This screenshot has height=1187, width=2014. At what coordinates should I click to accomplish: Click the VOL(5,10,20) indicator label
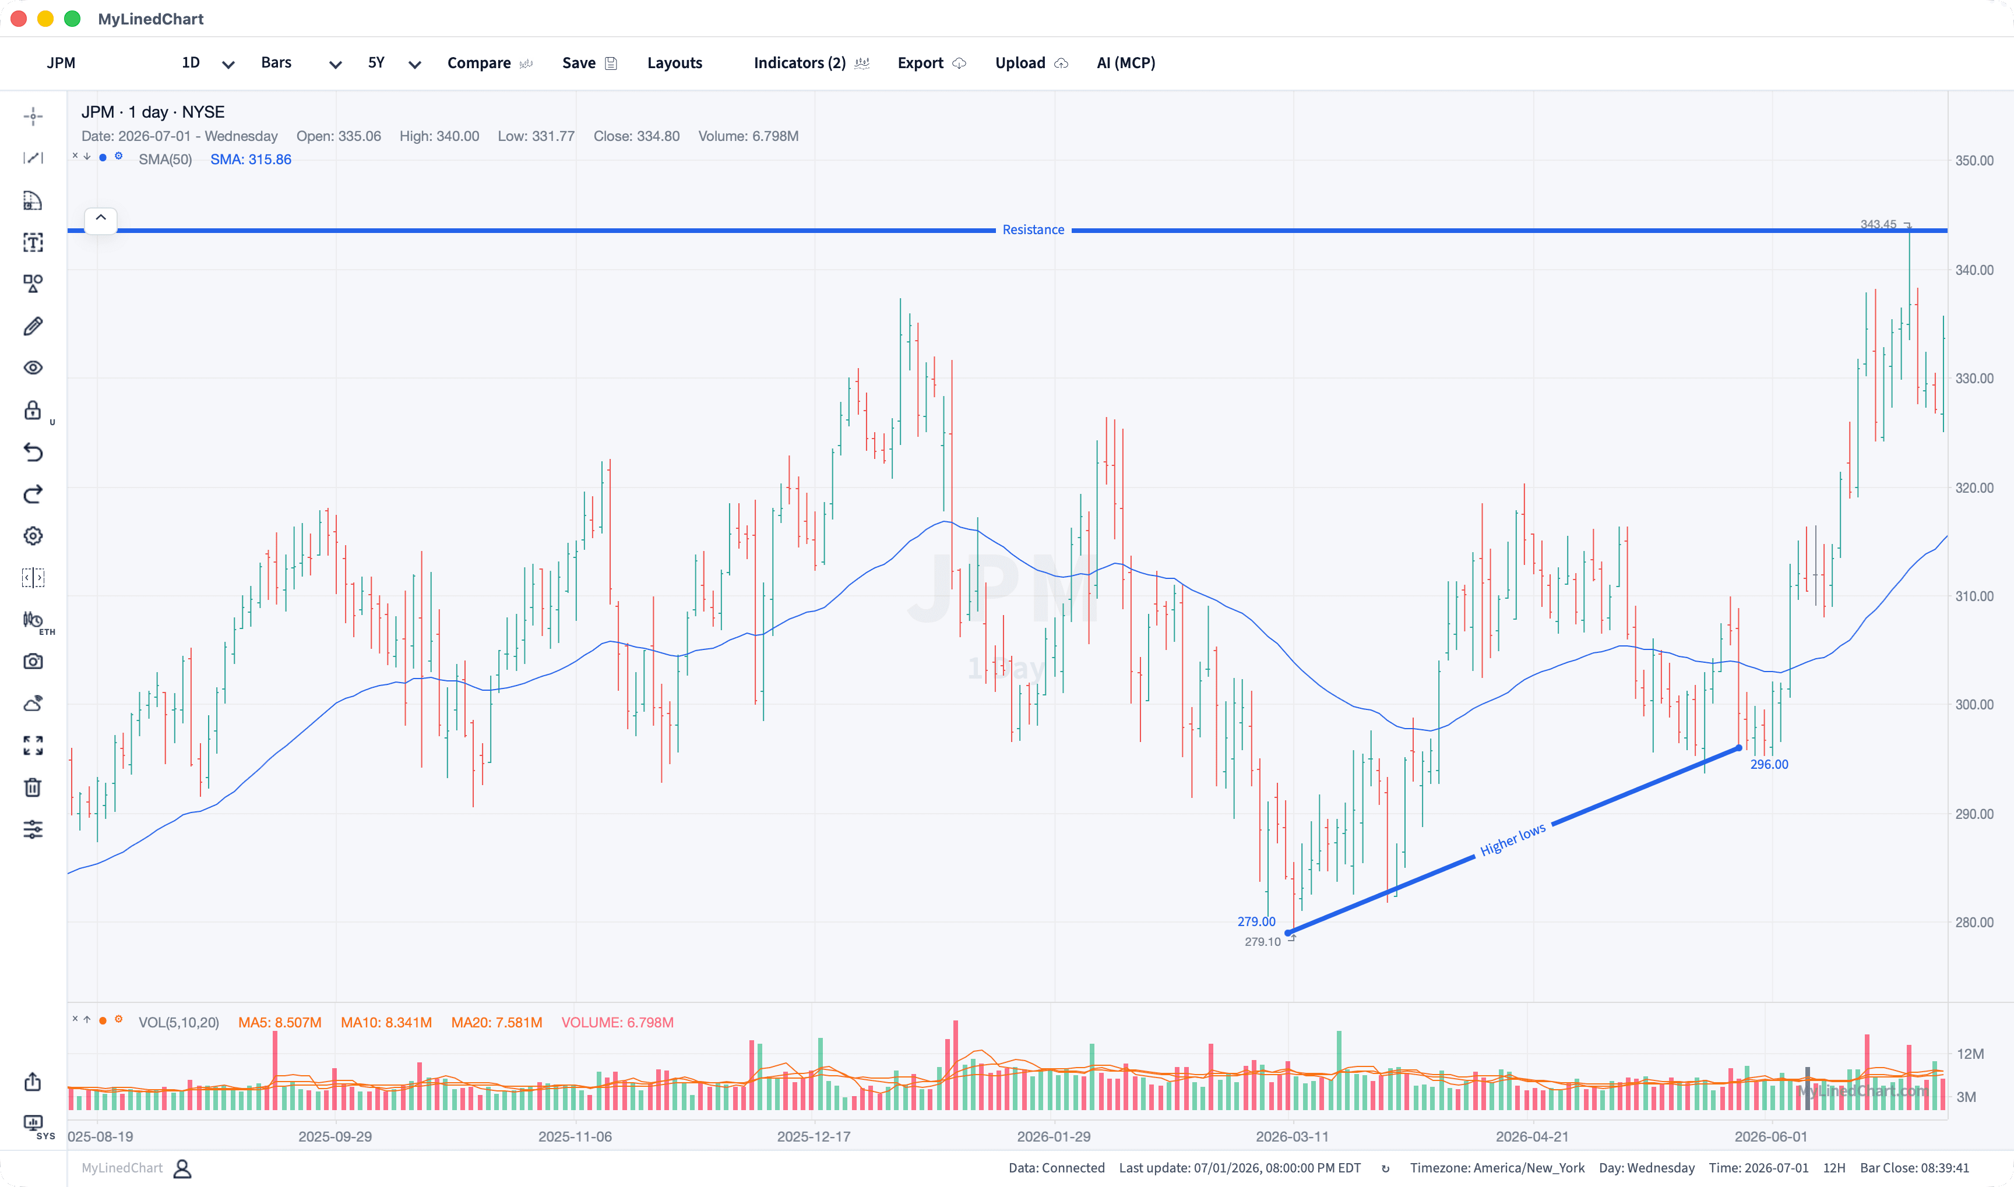[178, 1022]
